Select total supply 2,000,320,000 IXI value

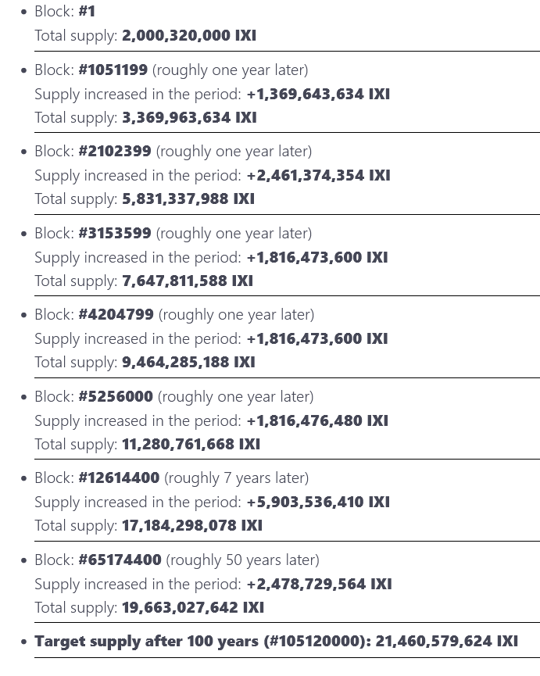pos(189,35)
